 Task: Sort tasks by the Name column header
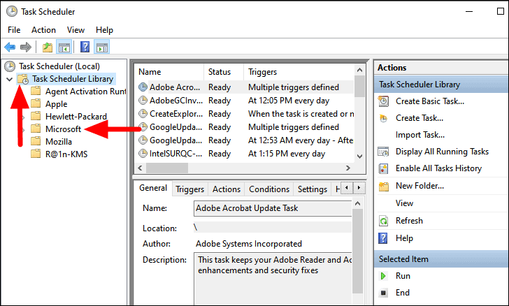tap(169, 72)
